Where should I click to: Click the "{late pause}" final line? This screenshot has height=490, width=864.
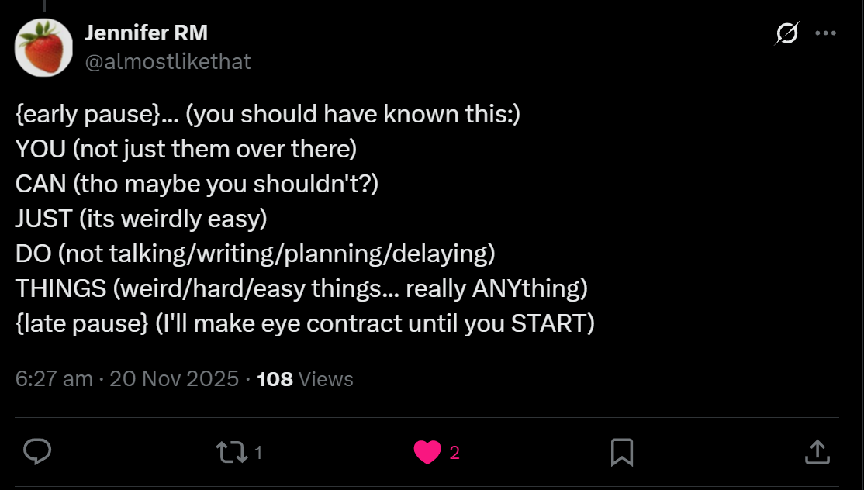point(304,323)
